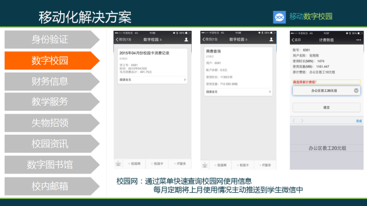Tap keyboard icon in first phone's bottom bar
The image size is (367, 206).
point(118,164)
